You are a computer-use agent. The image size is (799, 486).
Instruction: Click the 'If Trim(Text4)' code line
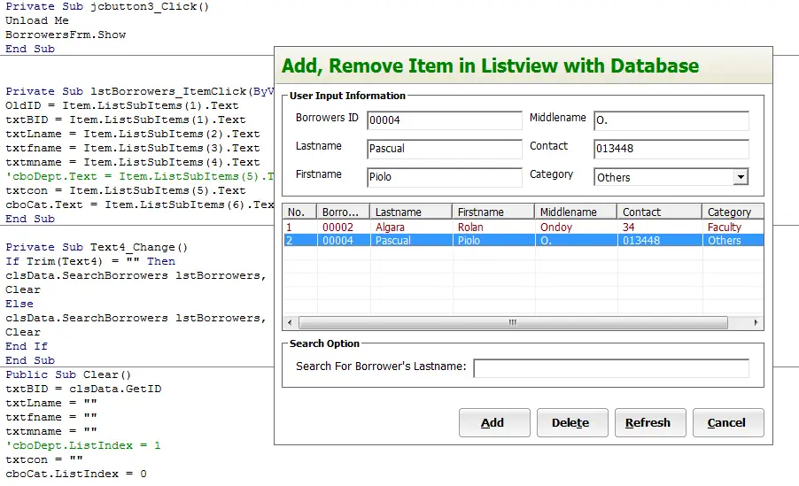90,261
